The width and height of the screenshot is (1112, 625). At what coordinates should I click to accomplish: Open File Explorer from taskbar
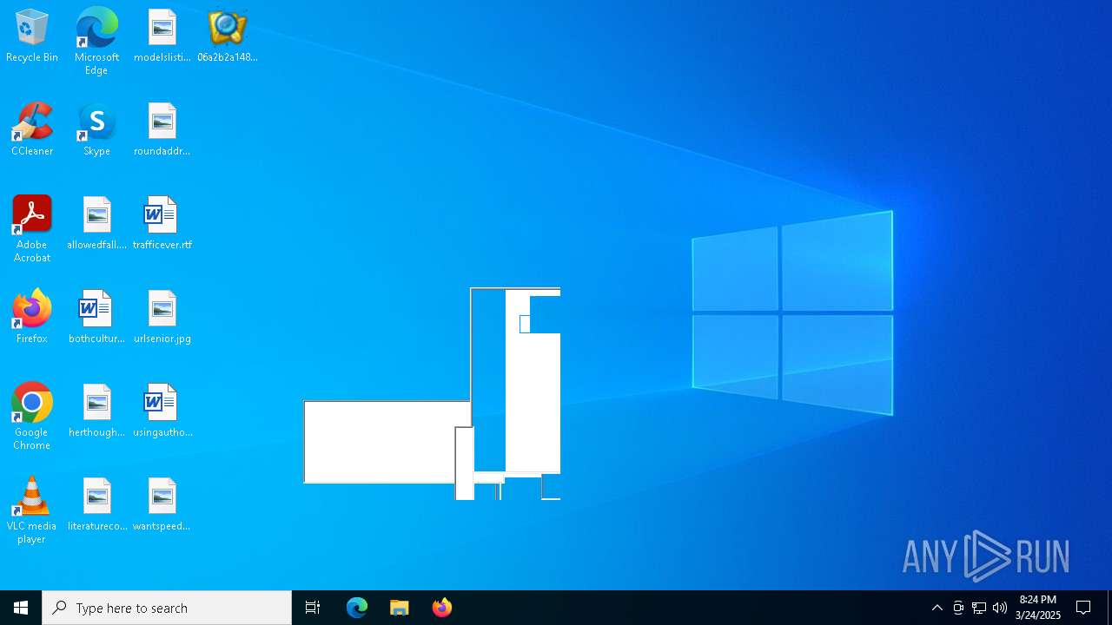click(400, 608)
